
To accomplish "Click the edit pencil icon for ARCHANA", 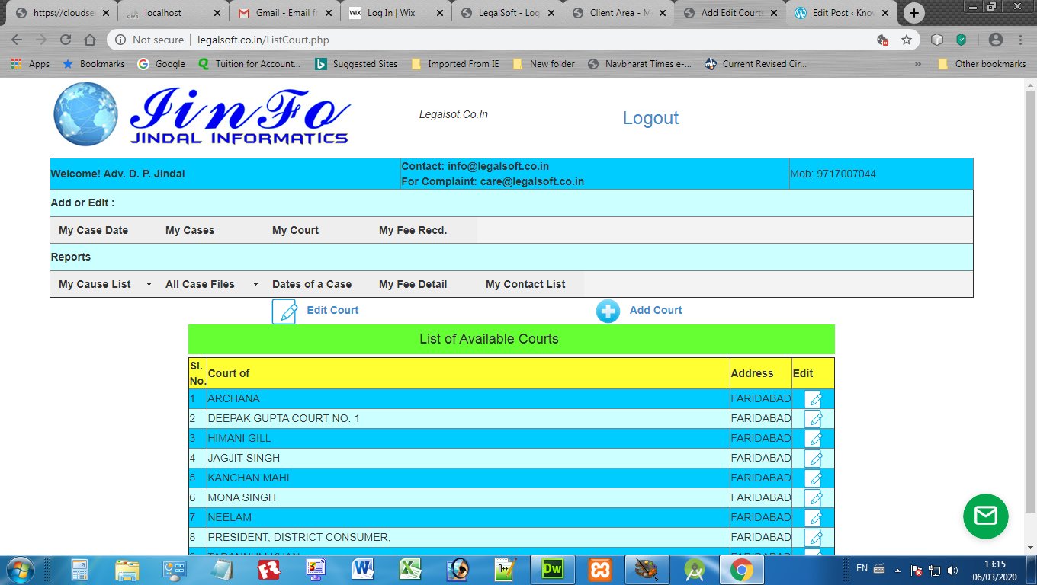I will coord(814,399).
